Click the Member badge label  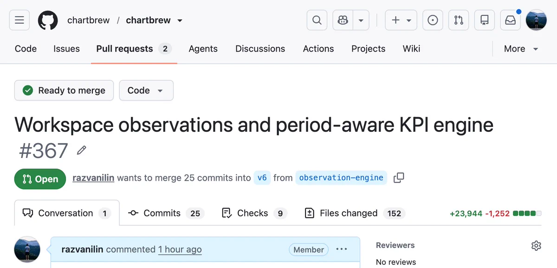309,249
